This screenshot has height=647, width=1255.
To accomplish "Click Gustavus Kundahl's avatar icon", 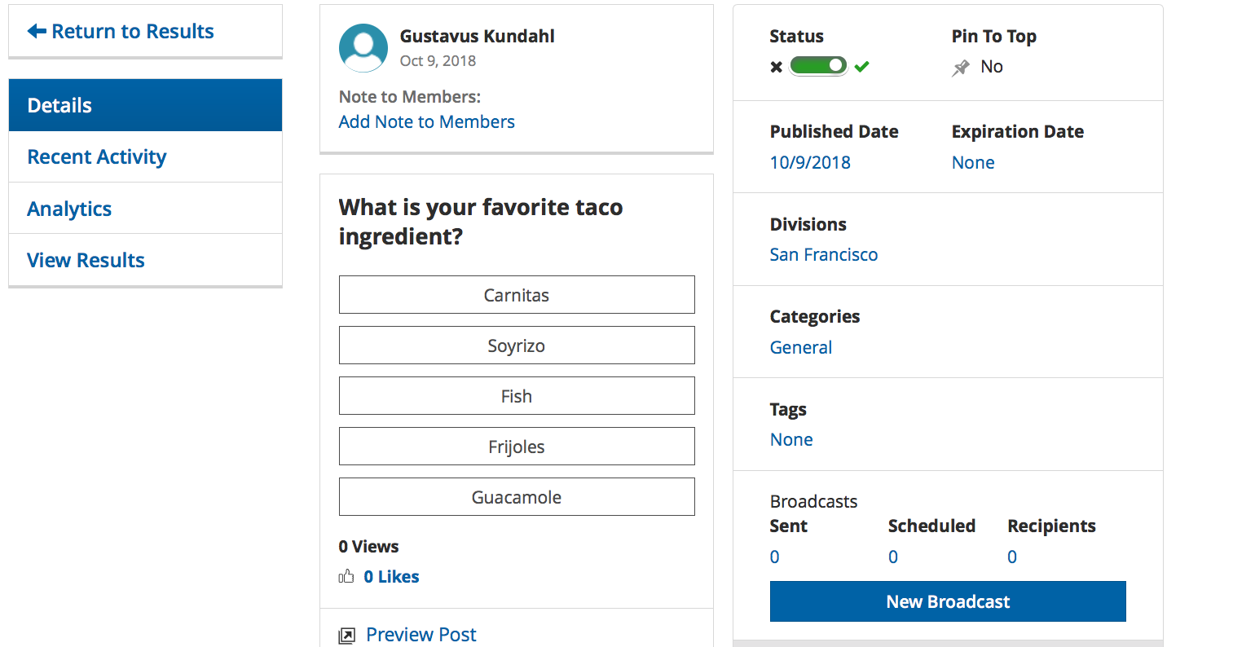I will coord(363,48).
